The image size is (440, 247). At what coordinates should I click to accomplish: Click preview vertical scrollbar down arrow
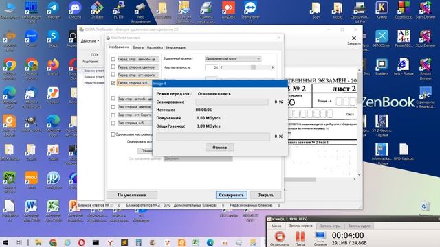(x=360, y=174)
